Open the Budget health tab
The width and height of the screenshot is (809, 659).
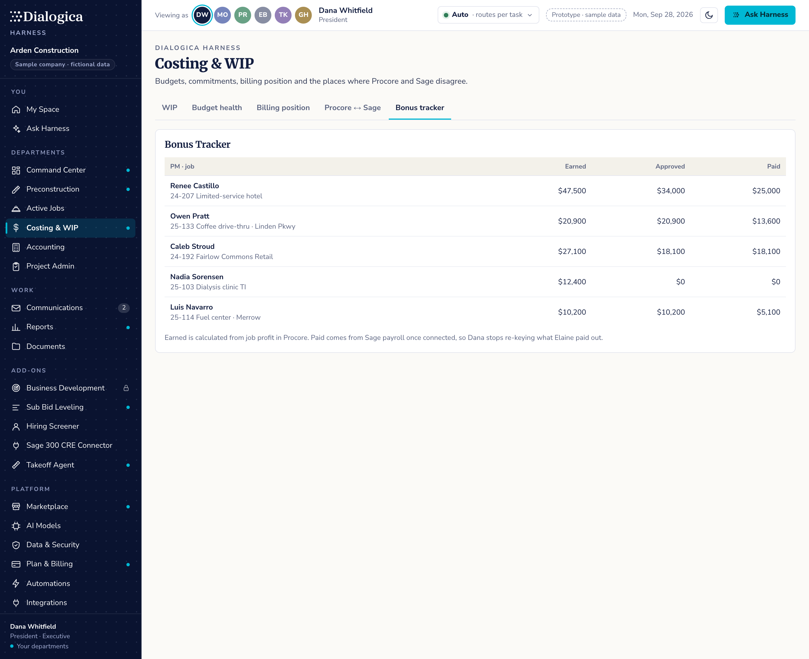[x=217, y=108]
